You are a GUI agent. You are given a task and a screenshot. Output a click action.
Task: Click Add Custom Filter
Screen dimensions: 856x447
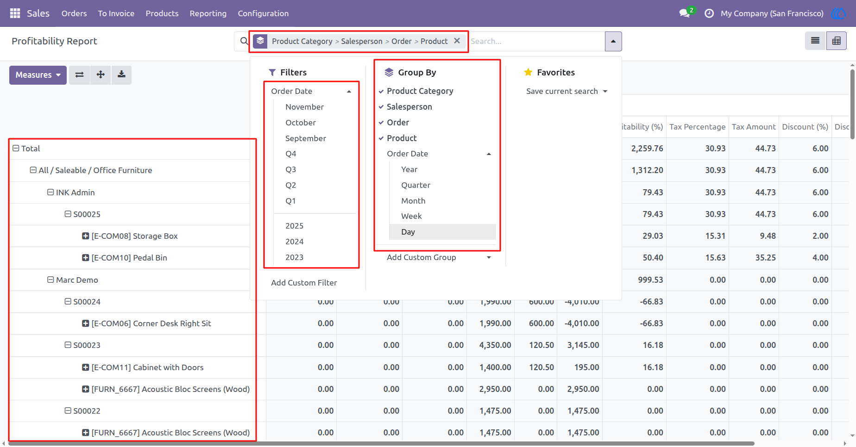coord(304,283)
